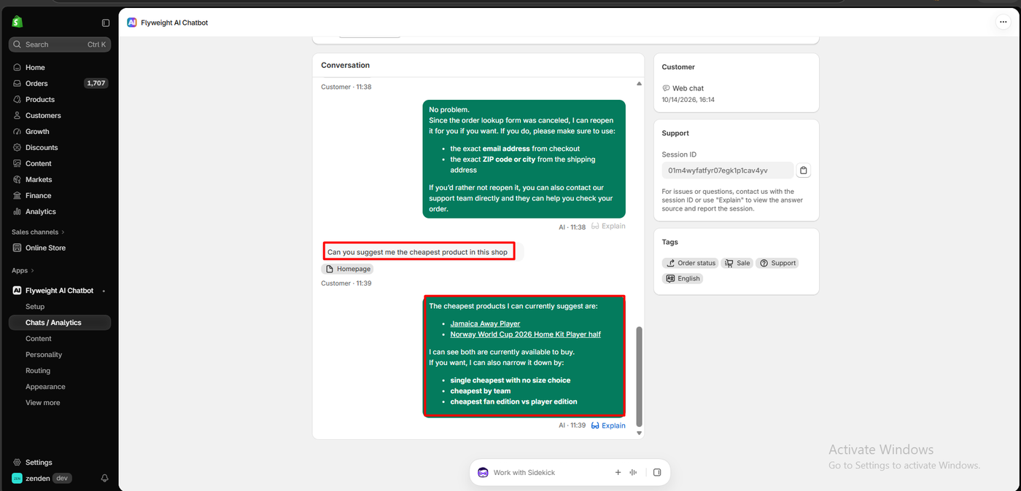Click the Sidekick avatar icon

(x=483, y=472)
